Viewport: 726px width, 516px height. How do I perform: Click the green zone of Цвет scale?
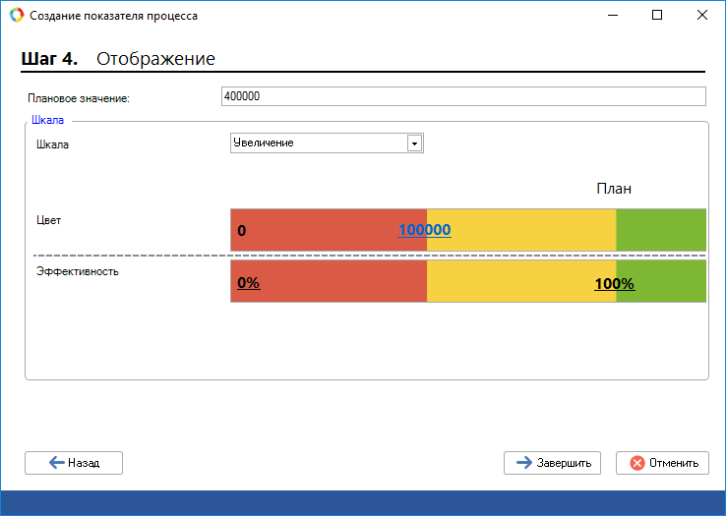661,230
